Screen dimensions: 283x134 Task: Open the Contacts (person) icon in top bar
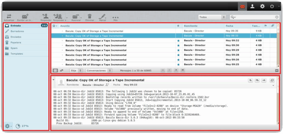click(252, 6)
